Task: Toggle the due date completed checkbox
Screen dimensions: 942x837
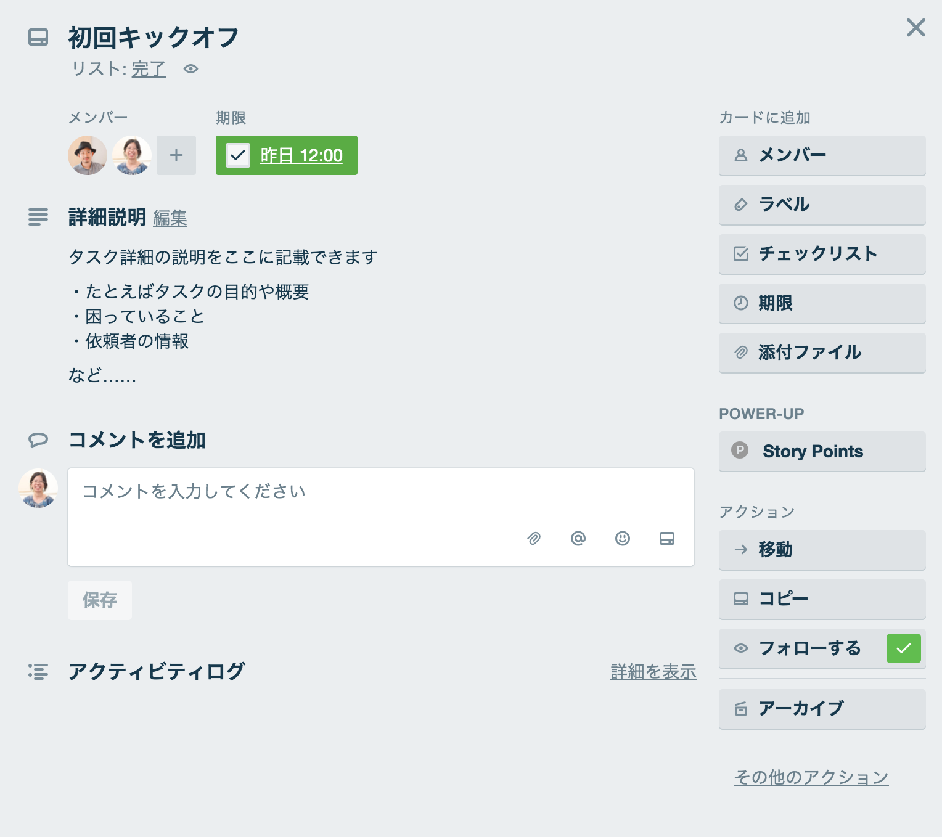Action: [x=238, y=155]
